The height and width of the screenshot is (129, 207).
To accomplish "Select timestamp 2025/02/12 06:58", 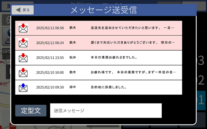I will pos(50,28).
